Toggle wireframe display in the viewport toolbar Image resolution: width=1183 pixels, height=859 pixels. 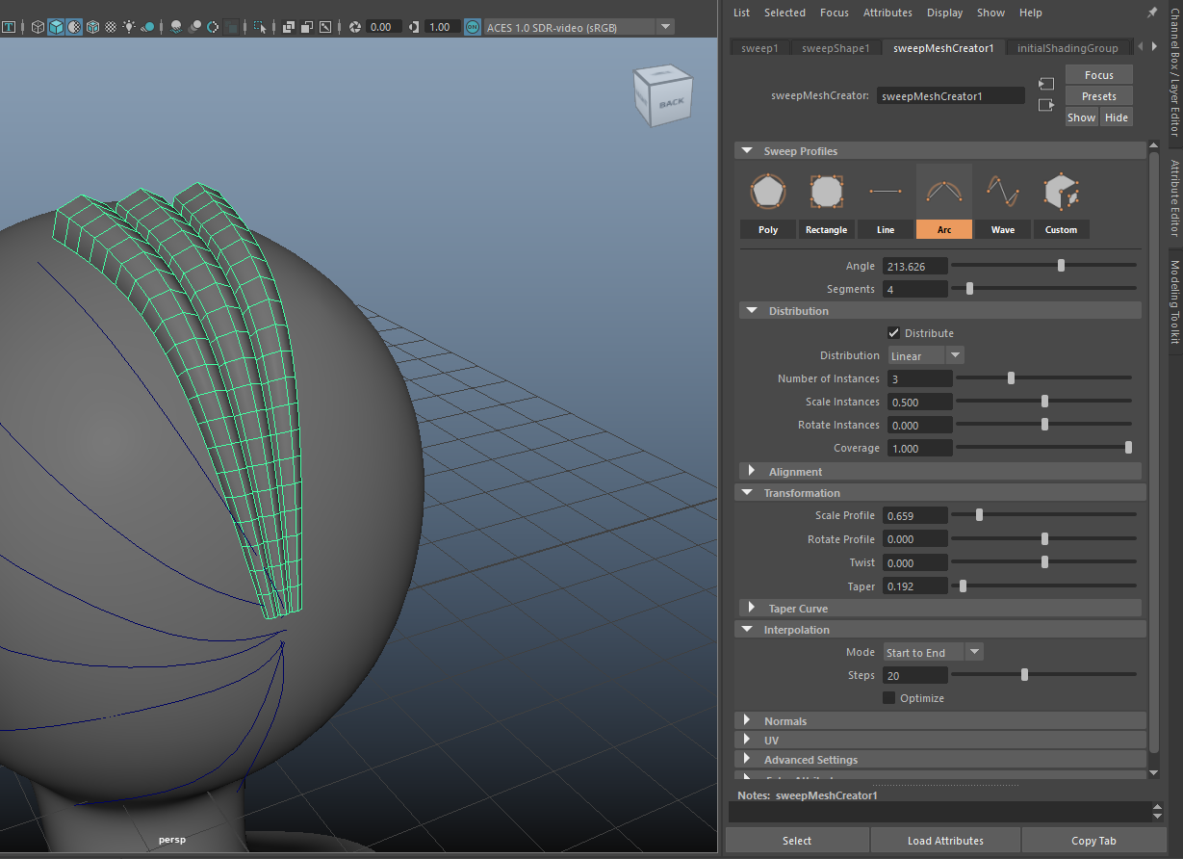pos(38,27)
